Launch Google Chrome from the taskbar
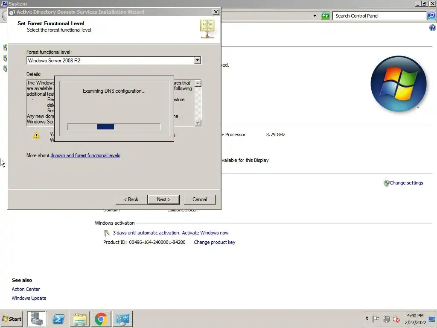 point(101,319)
